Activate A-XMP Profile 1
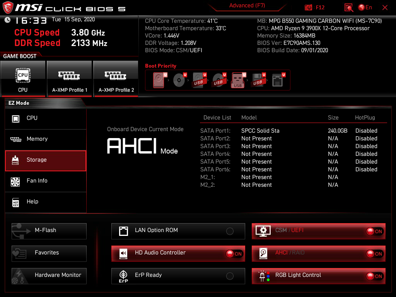The height and width of the screenshot is (297, 396). (70, 79)
